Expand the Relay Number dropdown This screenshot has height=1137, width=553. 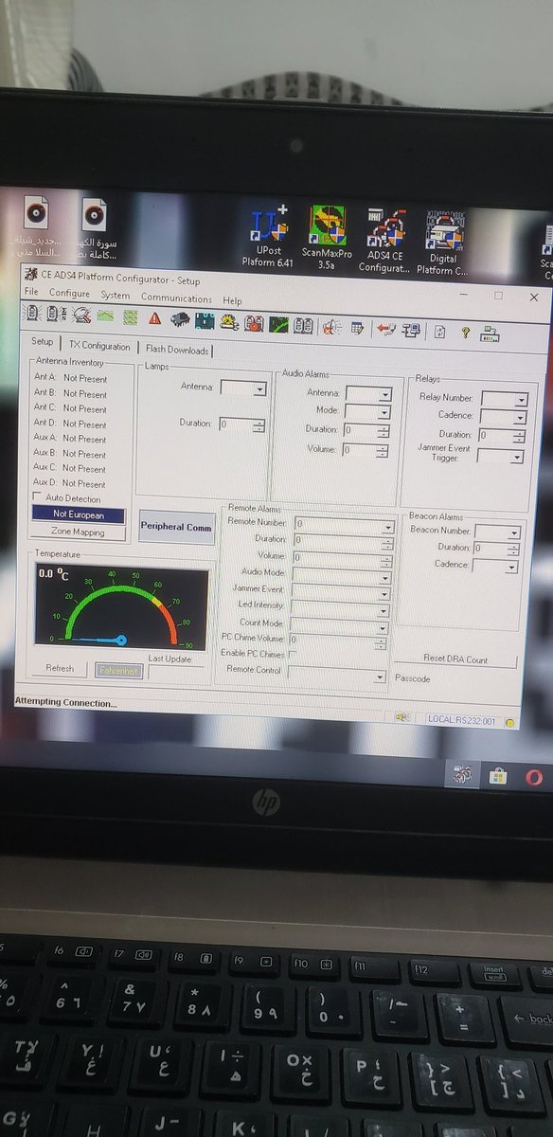(x=504, y=400)
